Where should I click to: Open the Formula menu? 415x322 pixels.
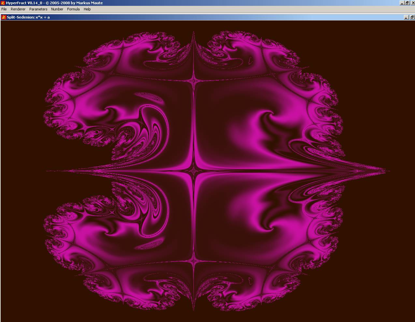(x=73, y=9)
